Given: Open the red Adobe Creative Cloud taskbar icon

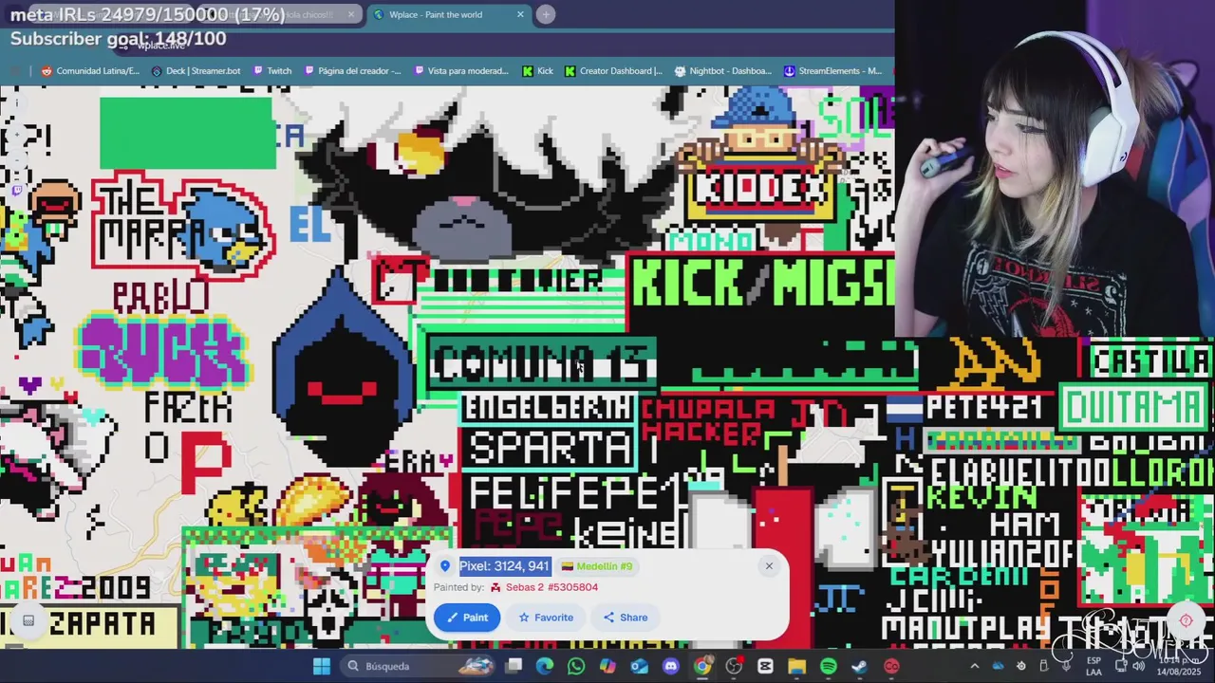Looking at the screenshot, I should (891, 666).
